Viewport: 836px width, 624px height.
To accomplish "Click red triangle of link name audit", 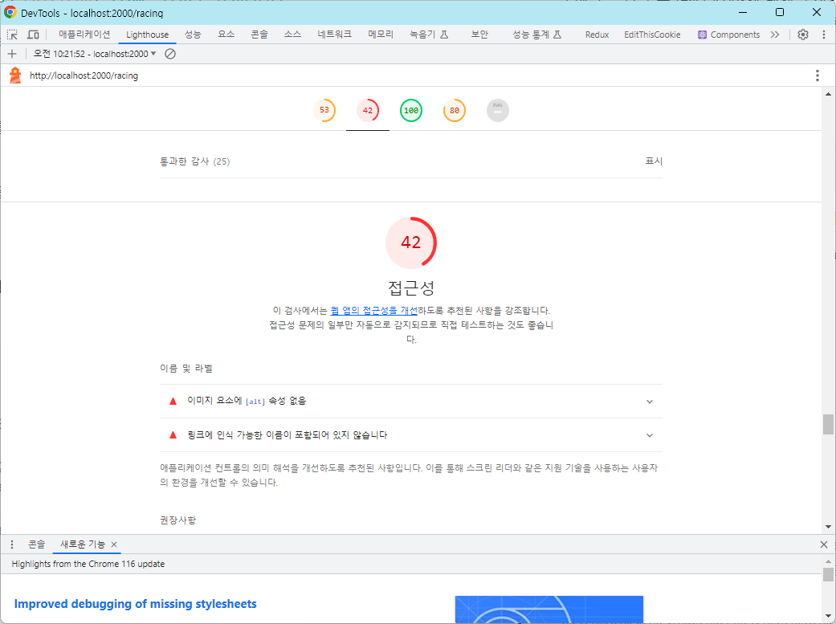I will (173, 435).
